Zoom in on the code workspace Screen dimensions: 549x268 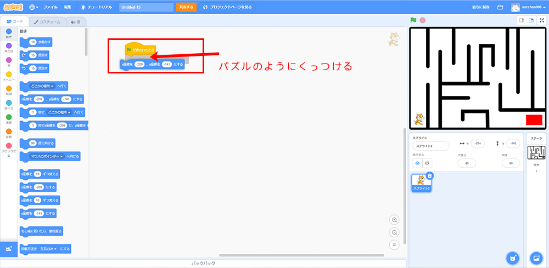point(394,220)
